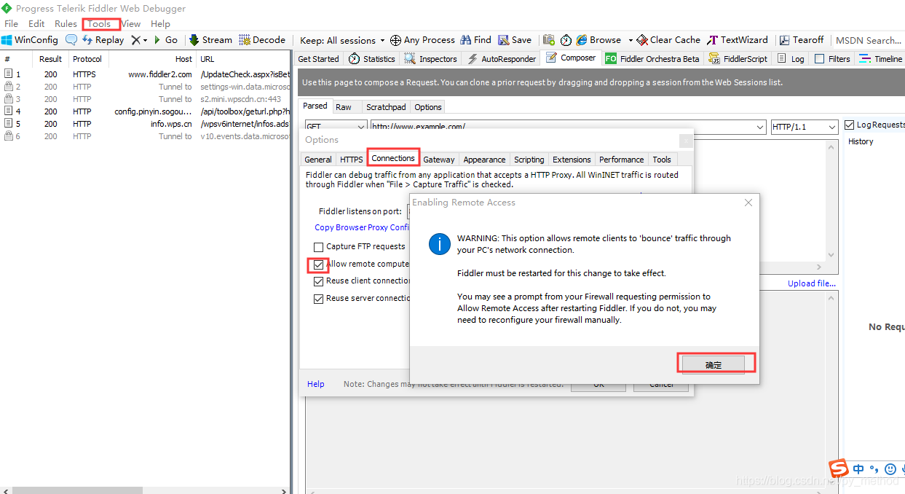905x494 pixels.
Task: Select the HTTPS tab in Options
Action: point(352,160)
